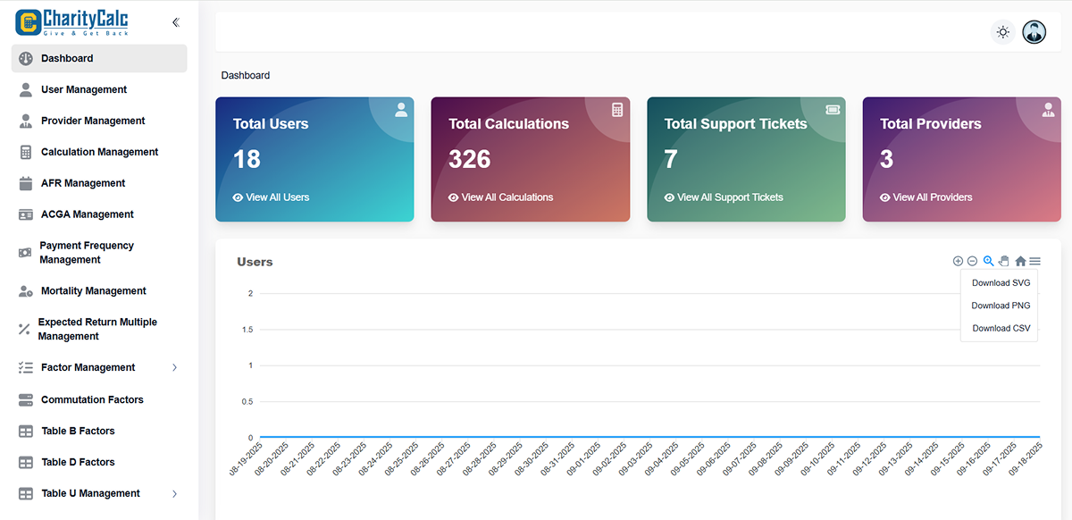Click the chart zoom out minus icon

tap(972, 261)
